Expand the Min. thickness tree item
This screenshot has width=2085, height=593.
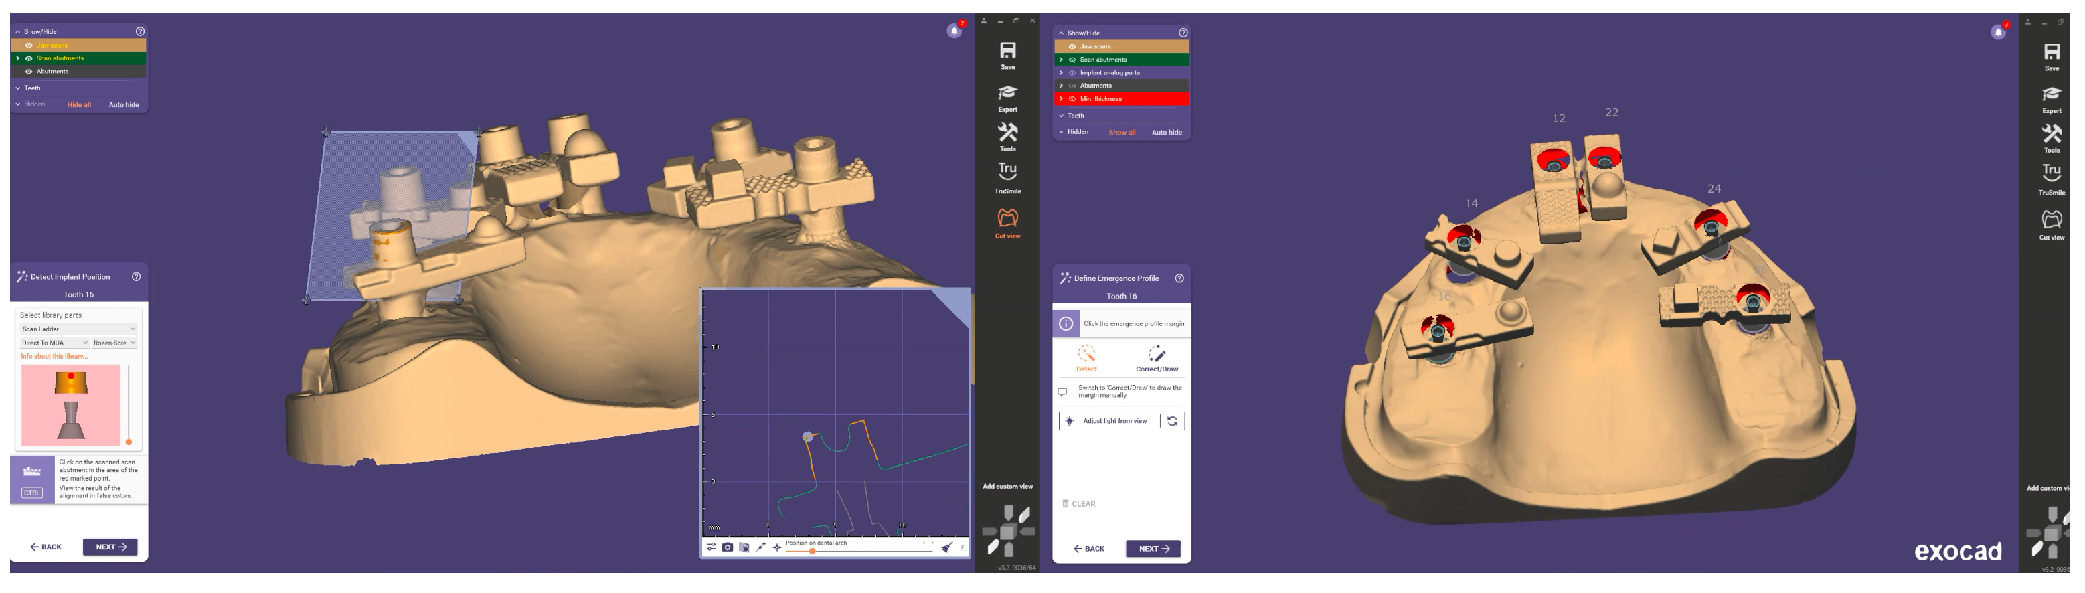pyautogui.click(x=1061, y=100)
